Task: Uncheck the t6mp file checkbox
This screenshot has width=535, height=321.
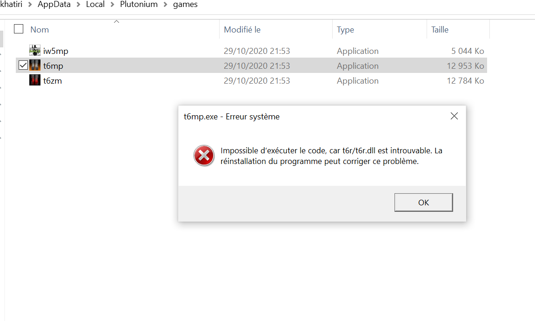Action: pyautogui.click(x=23, y=66)
